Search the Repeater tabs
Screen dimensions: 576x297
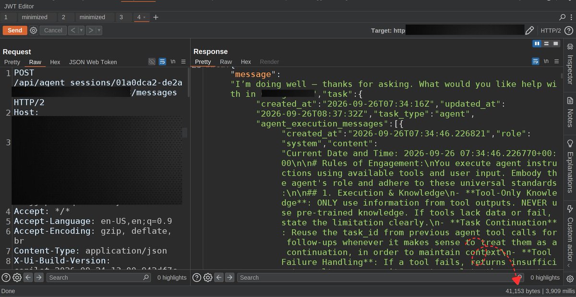click(562, 17)
